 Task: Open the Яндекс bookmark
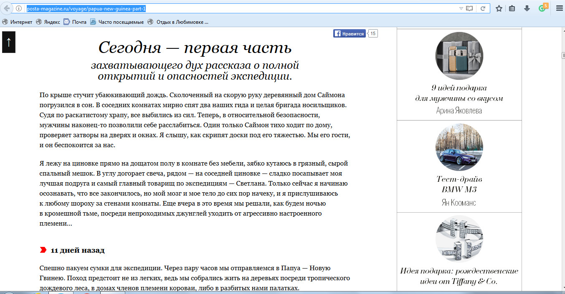[x=48, y=22]
